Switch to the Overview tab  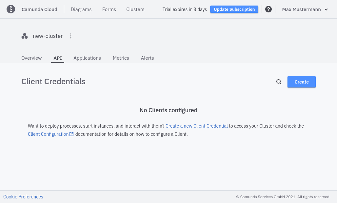tap(31, 58)
